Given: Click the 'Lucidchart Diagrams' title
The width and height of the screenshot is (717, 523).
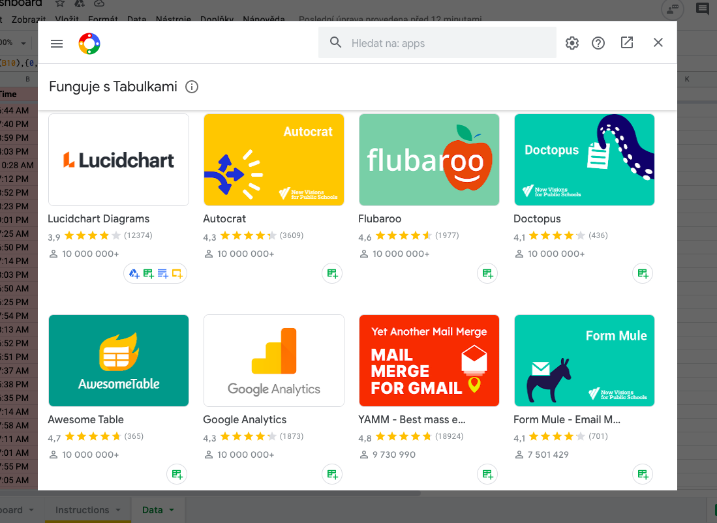Looking at the screenshot, I should [x=99, y=219].
